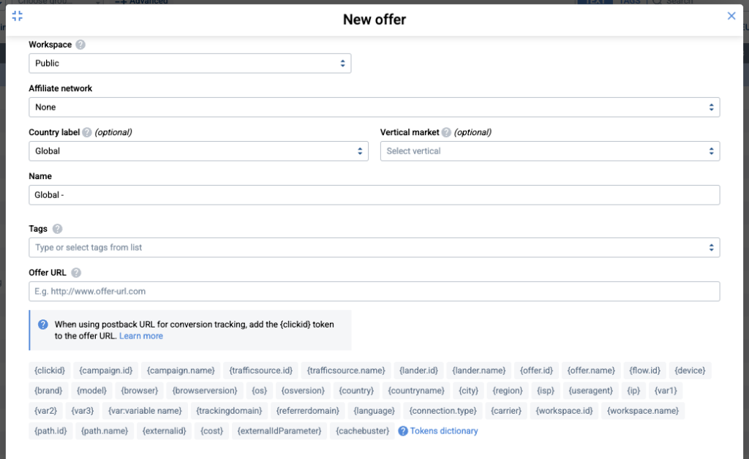Expand the Affiliate network dropdown

point(374,107)
